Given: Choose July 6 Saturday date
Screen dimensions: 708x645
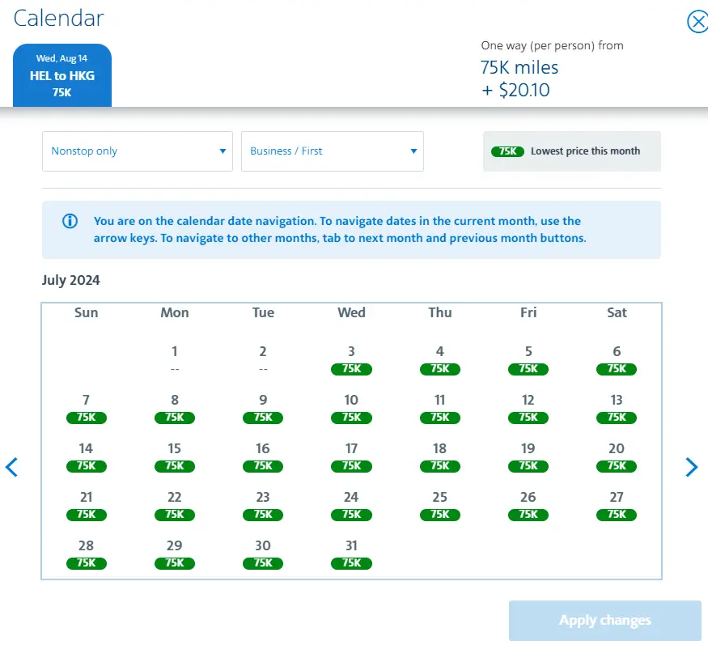Looking at the screenshot, I should 617,359.
